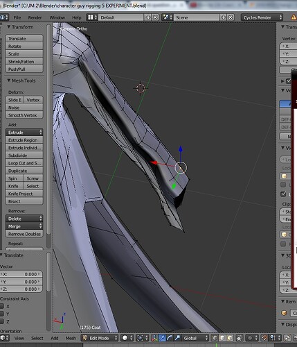Screen dimensions: 297x347
Task: Collapse the Translate operator panel
Action: 1,255
